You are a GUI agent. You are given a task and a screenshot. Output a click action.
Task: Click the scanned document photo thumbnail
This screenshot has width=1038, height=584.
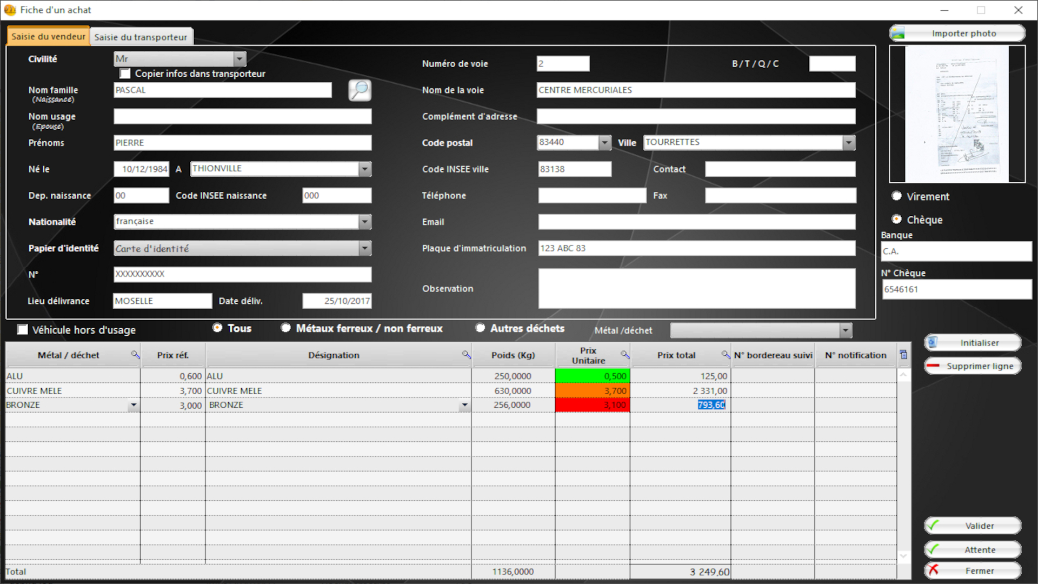(x=957, y=114)
